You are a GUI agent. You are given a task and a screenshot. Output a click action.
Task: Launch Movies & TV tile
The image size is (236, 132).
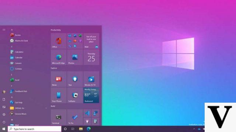pyautogui.click(x=91, y=79)
